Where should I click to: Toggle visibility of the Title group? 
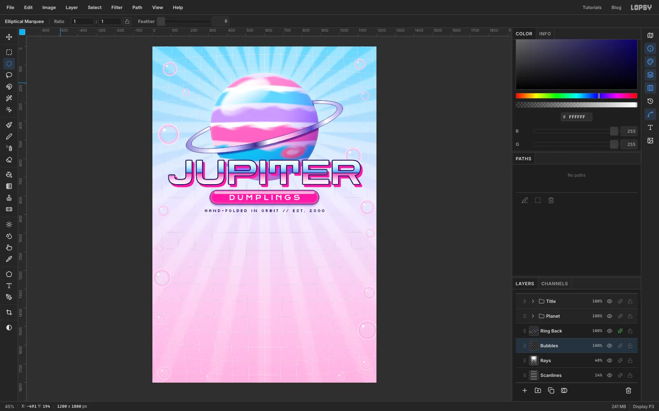[610, 301]
